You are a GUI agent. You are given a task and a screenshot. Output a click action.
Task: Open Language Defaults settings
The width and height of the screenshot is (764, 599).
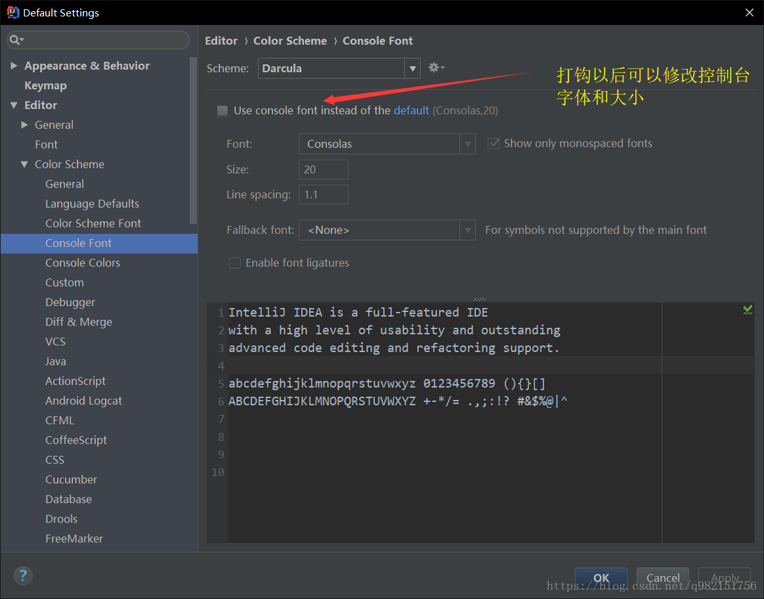[92, 204]
